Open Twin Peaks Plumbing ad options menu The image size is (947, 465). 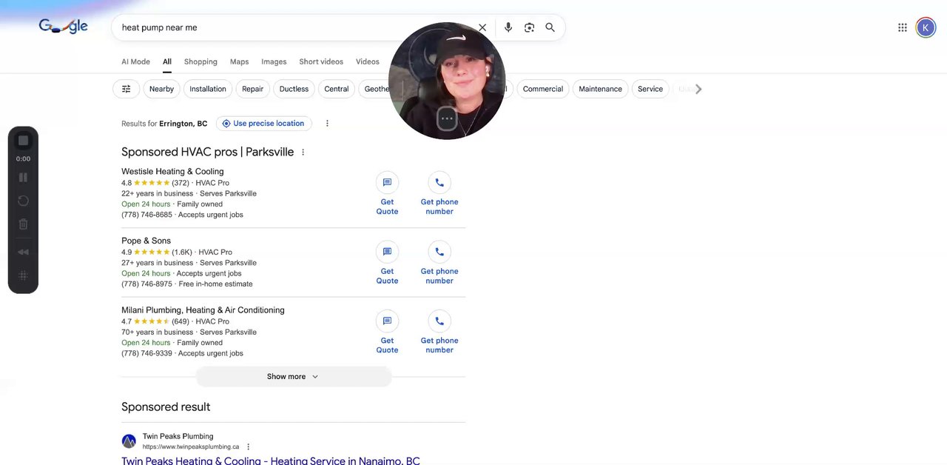point(248,447)
